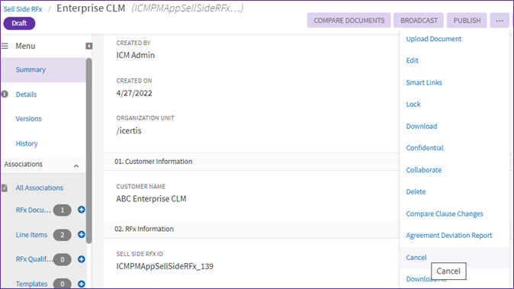Click the sidebar vertical scrollbar
514x289 pixels.
pos(88,151)
